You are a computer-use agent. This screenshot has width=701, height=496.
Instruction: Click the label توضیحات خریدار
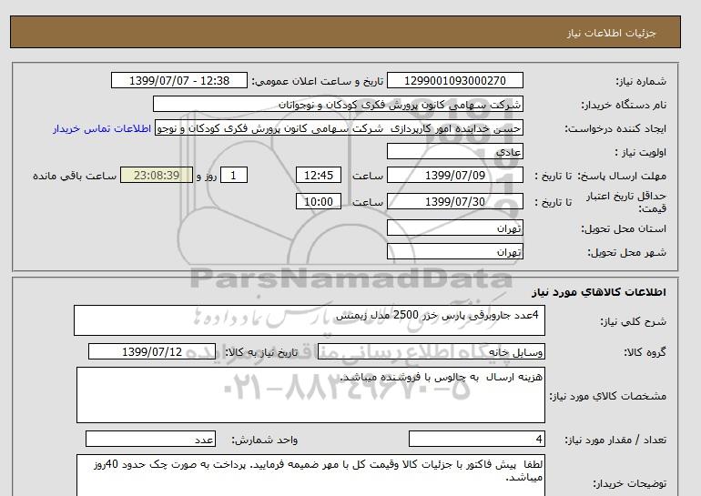pyautogui.click(x=629, y=483)
